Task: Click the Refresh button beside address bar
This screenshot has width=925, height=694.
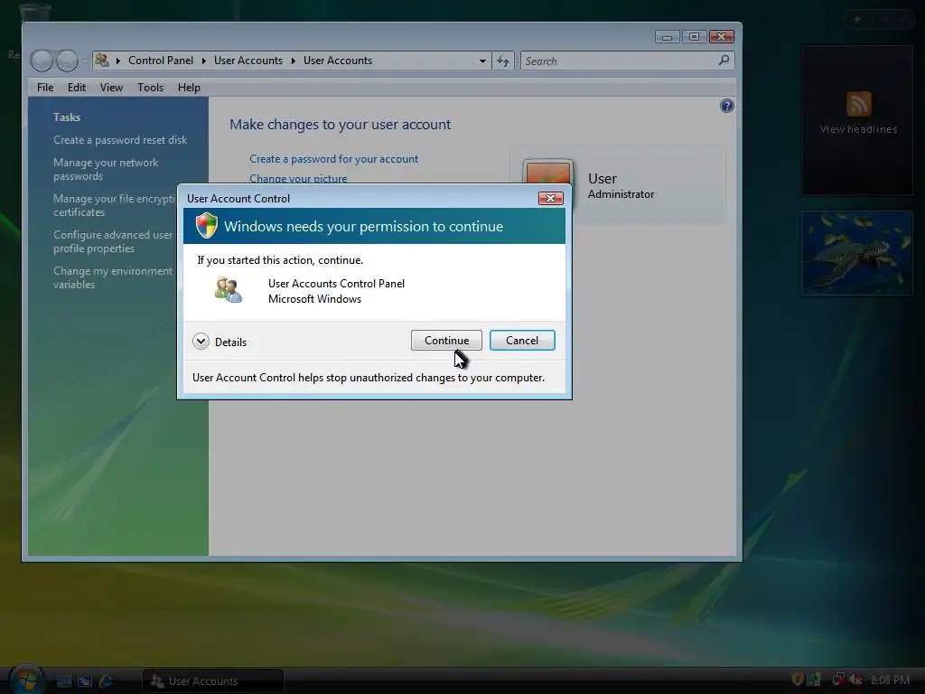Action: click(x=503, y=61)
